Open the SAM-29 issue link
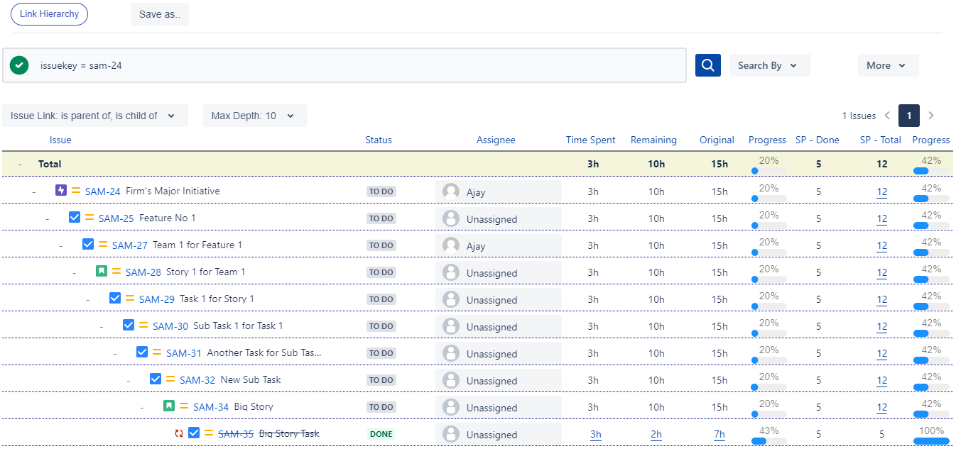This screenshot has height=456, width=956. tap(157, 299)
